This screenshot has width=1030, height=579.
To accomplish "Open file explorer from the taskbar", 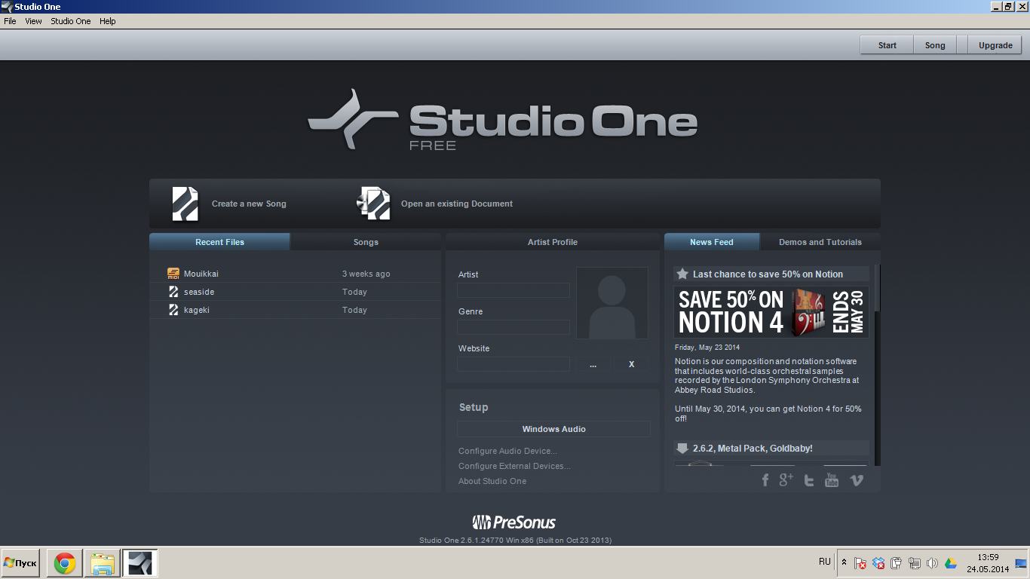I will 103,563.
